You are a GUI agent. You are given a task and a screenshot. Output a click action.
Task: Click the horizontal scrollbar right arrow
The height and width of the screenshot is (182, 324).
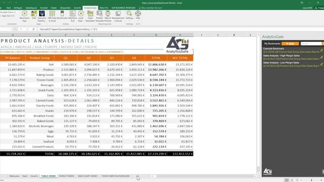pyautogui.click(x=255, y=176)
